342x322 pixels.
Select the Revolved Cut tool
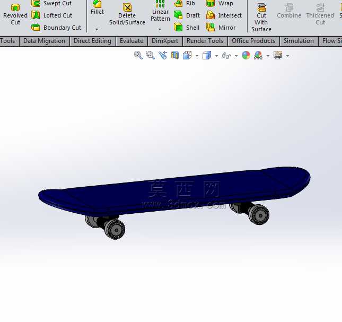coord(15,14)
